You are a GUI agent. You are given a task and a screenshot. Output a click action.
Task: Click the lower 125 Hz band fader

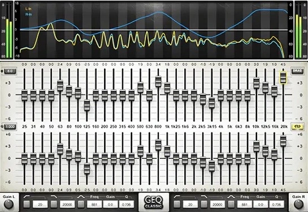tap(87, 169)
